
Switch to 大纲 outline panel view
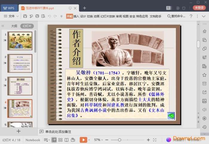point(14,26)
